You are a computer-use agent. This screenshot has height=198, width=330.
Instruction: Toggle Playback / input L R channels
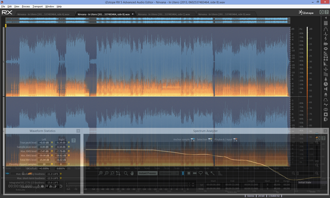[x=235, y=140]
